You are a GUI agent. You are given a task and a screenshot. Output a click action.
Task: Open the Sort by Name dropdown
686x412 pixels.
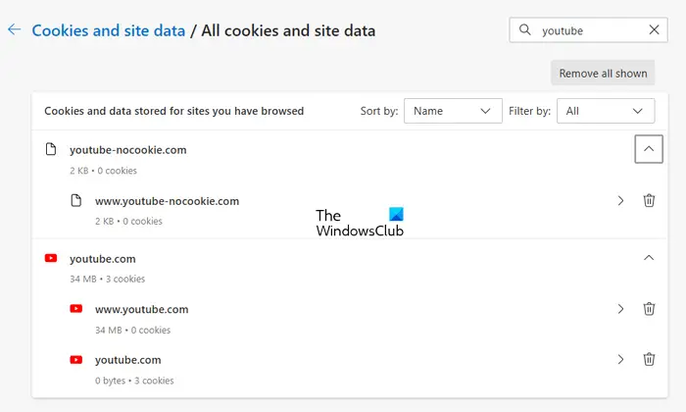point(453,111)
